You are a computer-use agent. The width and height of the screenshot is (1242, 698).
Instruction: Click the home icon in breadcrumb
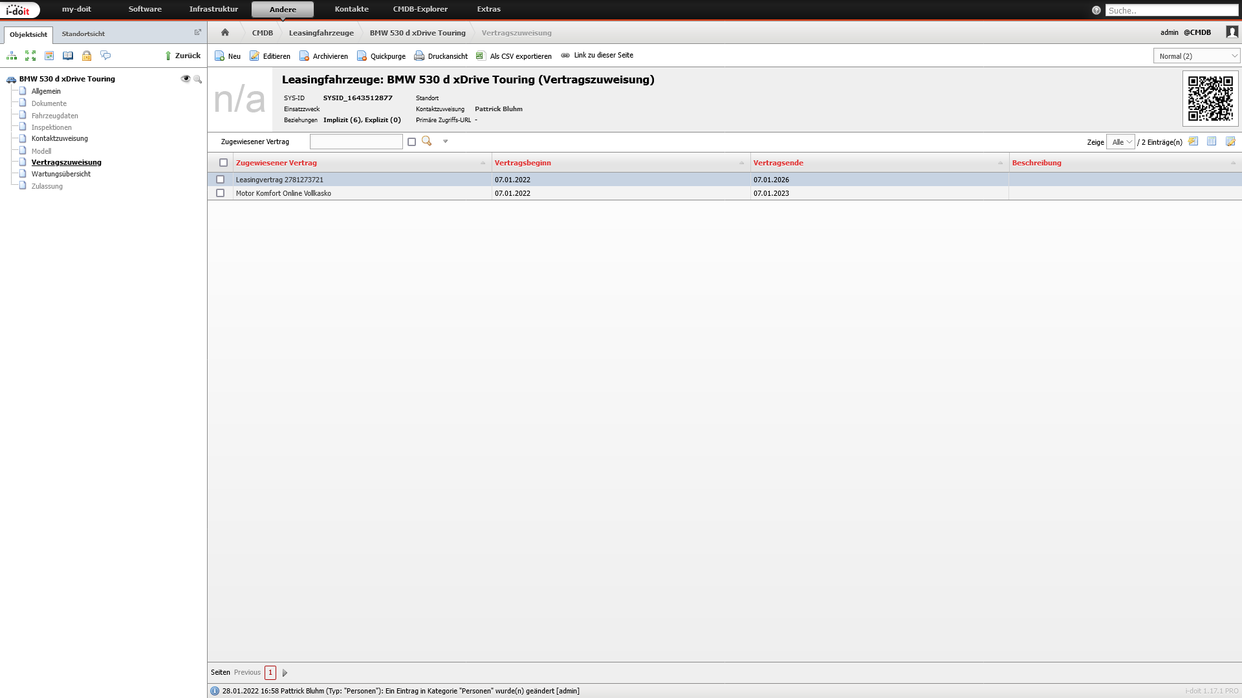225,32
